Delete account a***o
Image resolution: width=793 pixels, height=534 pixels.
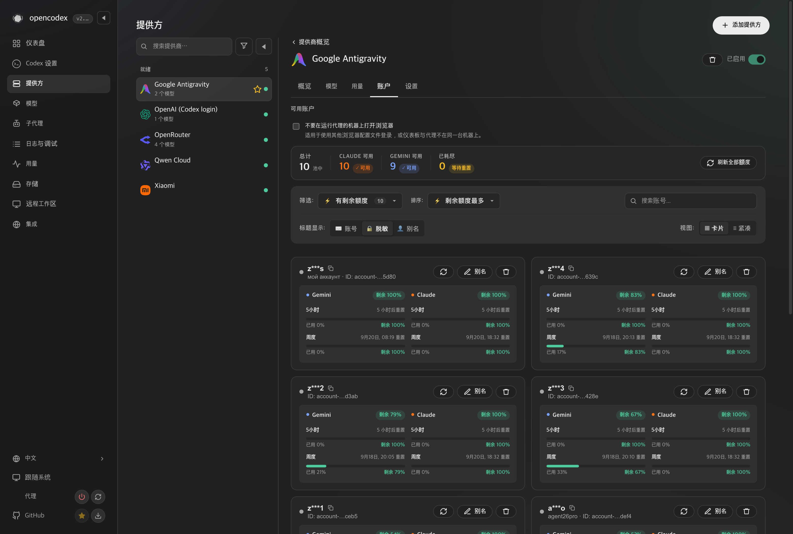point(746,511)
